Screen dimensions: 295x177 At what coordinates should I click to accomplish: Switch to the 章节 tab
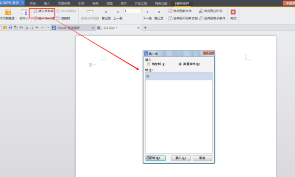[123, 3]
